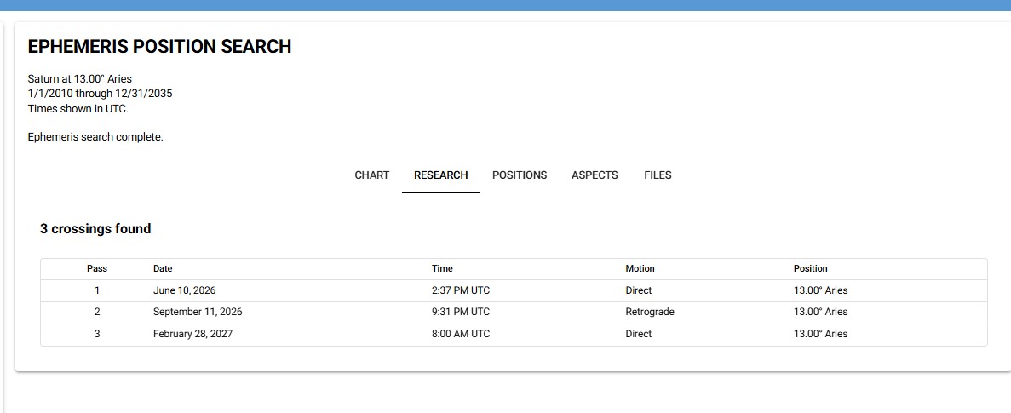Click 13.00° Aries in June 10 row

coord(821,290)
